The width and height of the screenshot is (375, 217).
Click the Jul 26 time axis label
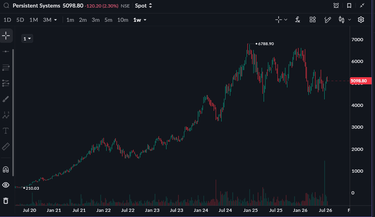(x=325, y=210)
